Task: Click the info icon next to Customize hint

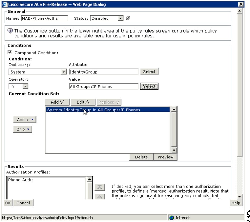Action: 10,31
